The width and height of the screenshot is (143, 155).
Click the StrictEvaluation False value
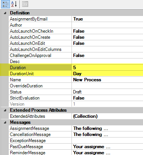click(x=107, y=98)
